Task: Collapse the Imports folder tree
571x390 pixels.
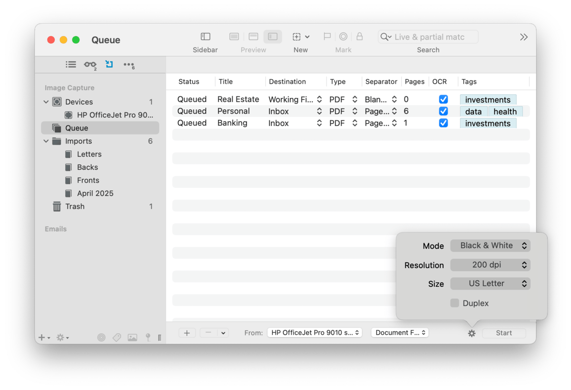Action: point(46,141)
